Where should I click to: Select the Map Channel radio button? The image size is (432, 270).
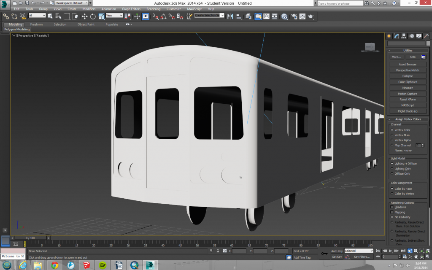click(x=392, y=145)
